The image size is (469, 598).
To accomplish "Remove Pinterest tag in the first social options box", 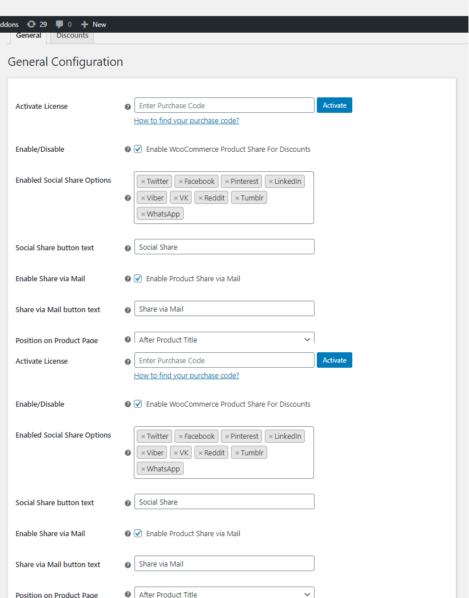I will (x=227, y=182).
